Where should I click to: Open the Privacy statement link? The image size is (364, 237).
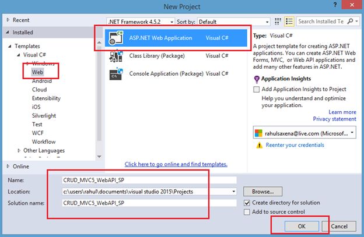(x=334, y=119)
